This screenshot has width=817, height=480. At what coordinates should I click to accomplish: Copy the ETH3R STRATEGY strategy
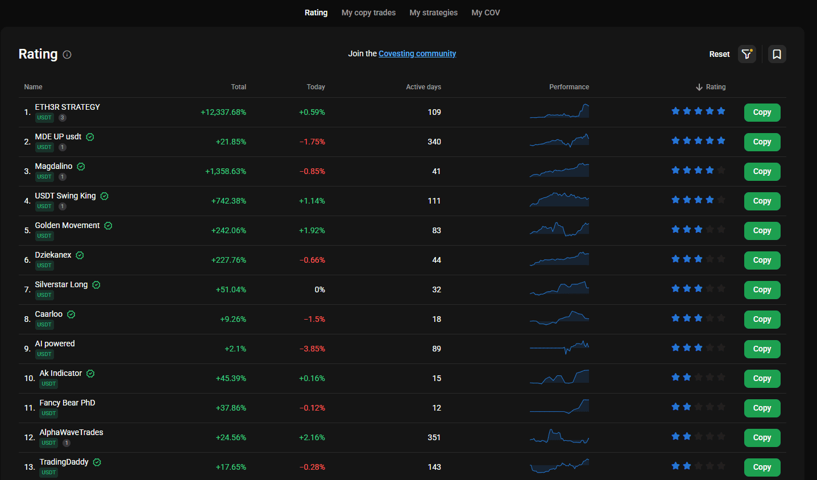coord(762,113)
